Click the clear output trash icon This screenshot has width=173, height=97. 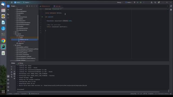pos(14,78)
